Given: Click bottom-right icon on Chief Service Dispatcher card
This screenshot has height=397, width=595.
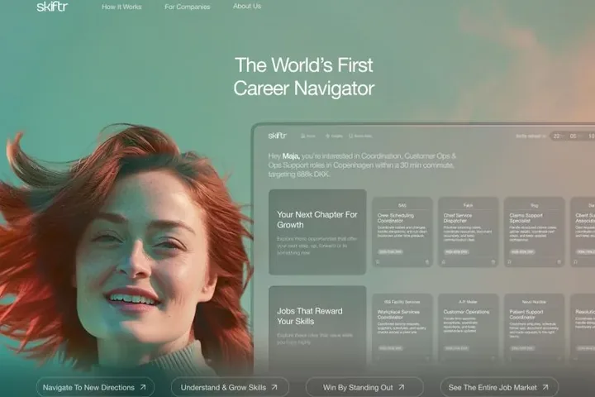Looking at the screenshot, I should (493, 261).
